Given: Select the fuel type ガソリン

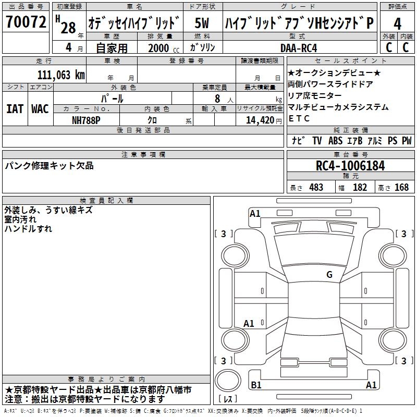Looking at the screenshot, I should click(202, 47).
